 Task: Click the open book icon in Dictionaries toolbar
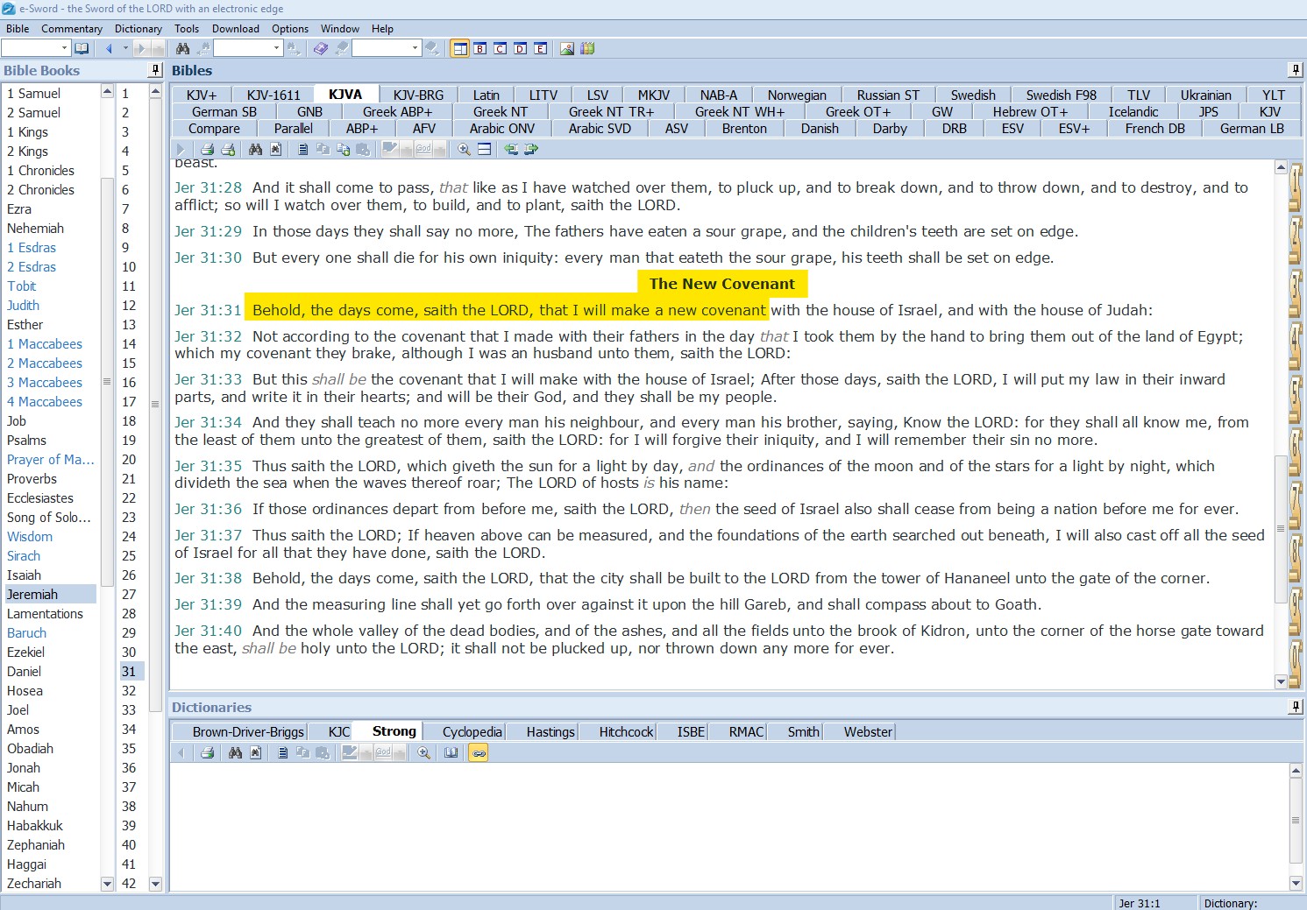tap(451, 752)
